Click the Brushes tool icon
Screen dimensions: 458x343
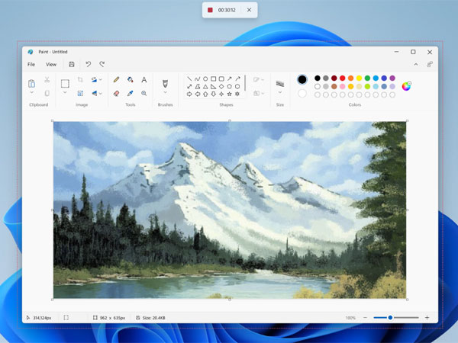165,84
